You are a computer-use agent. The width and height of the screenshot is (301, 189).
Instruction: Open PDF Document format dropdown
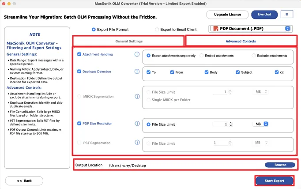tap(250, 29)
